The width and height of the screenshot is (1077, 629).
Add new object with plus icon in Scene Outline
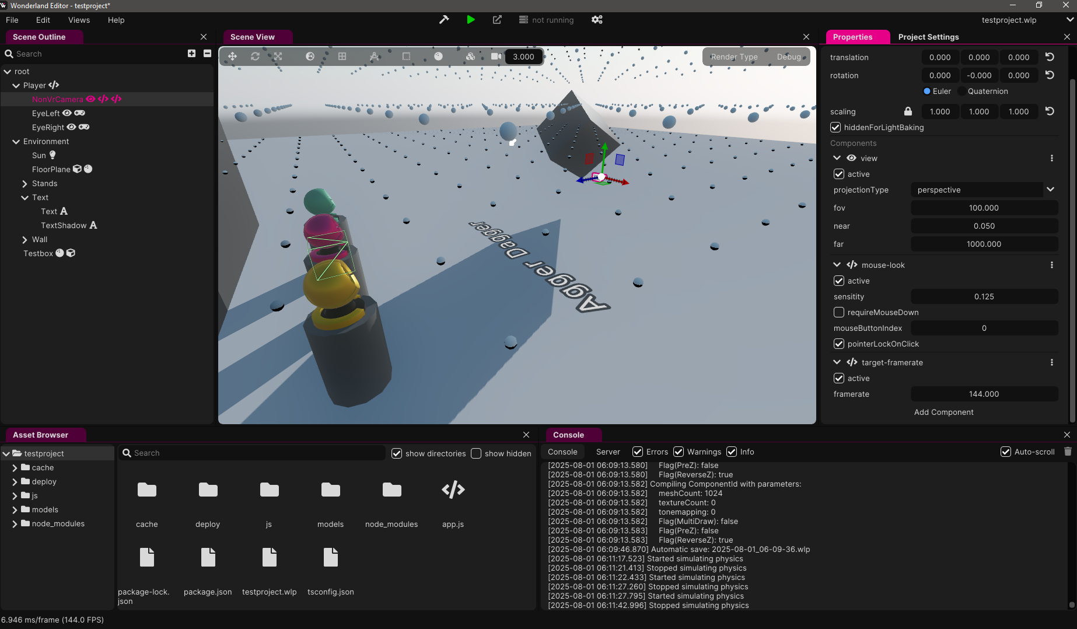(x=191, y=53)
